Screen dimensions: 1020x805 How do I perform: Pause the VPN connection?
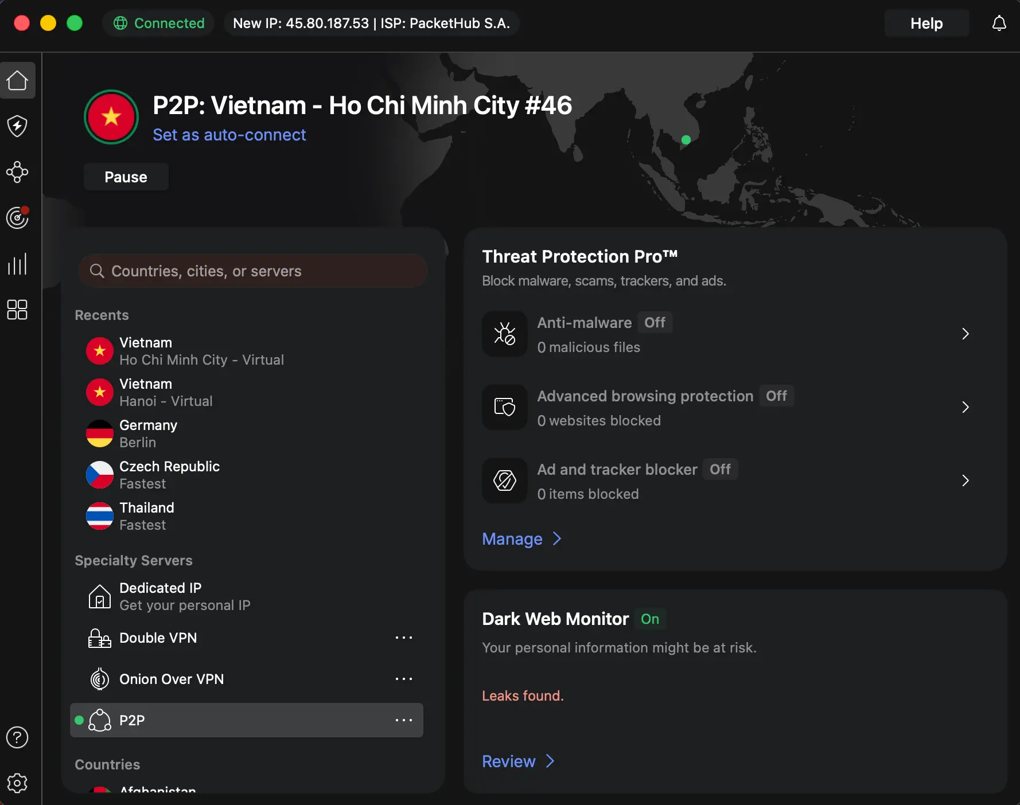coord(126,177)
